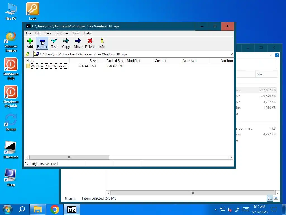Open the This PC desktop shortcut

pyautogui.click(x=11, y=11)
